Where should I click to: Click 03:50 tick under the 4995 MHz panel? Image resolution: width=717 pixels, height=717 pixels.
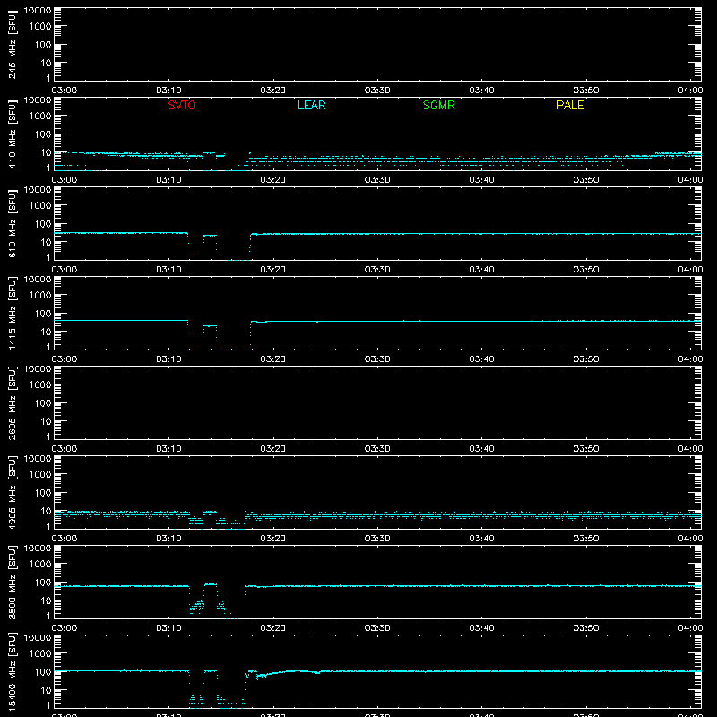586,539
